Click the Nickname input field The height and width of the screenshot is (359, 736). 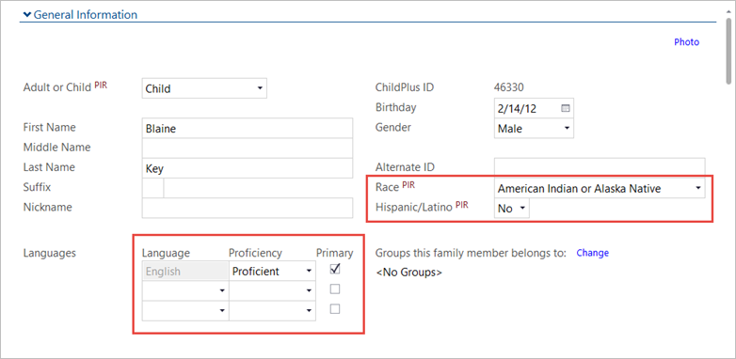click(248, 208)
